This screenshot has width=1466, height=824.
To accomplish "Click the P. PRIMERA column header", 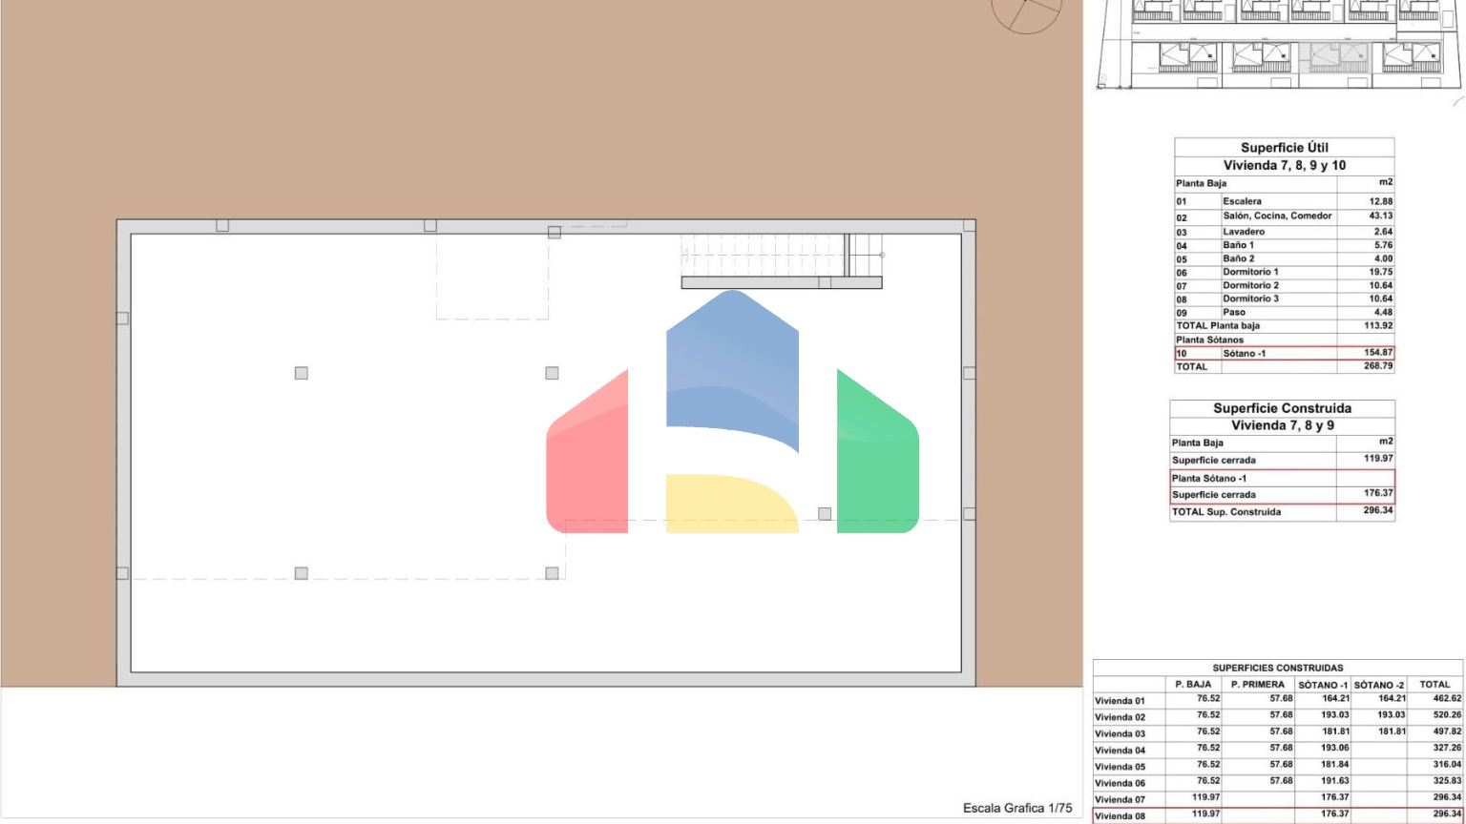I will pyautogui.click(x=1257, y=685).
